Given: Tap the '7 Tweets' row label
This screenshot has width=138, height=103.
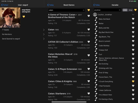Looking at the screenshot, I should click(x=5, y=30).
